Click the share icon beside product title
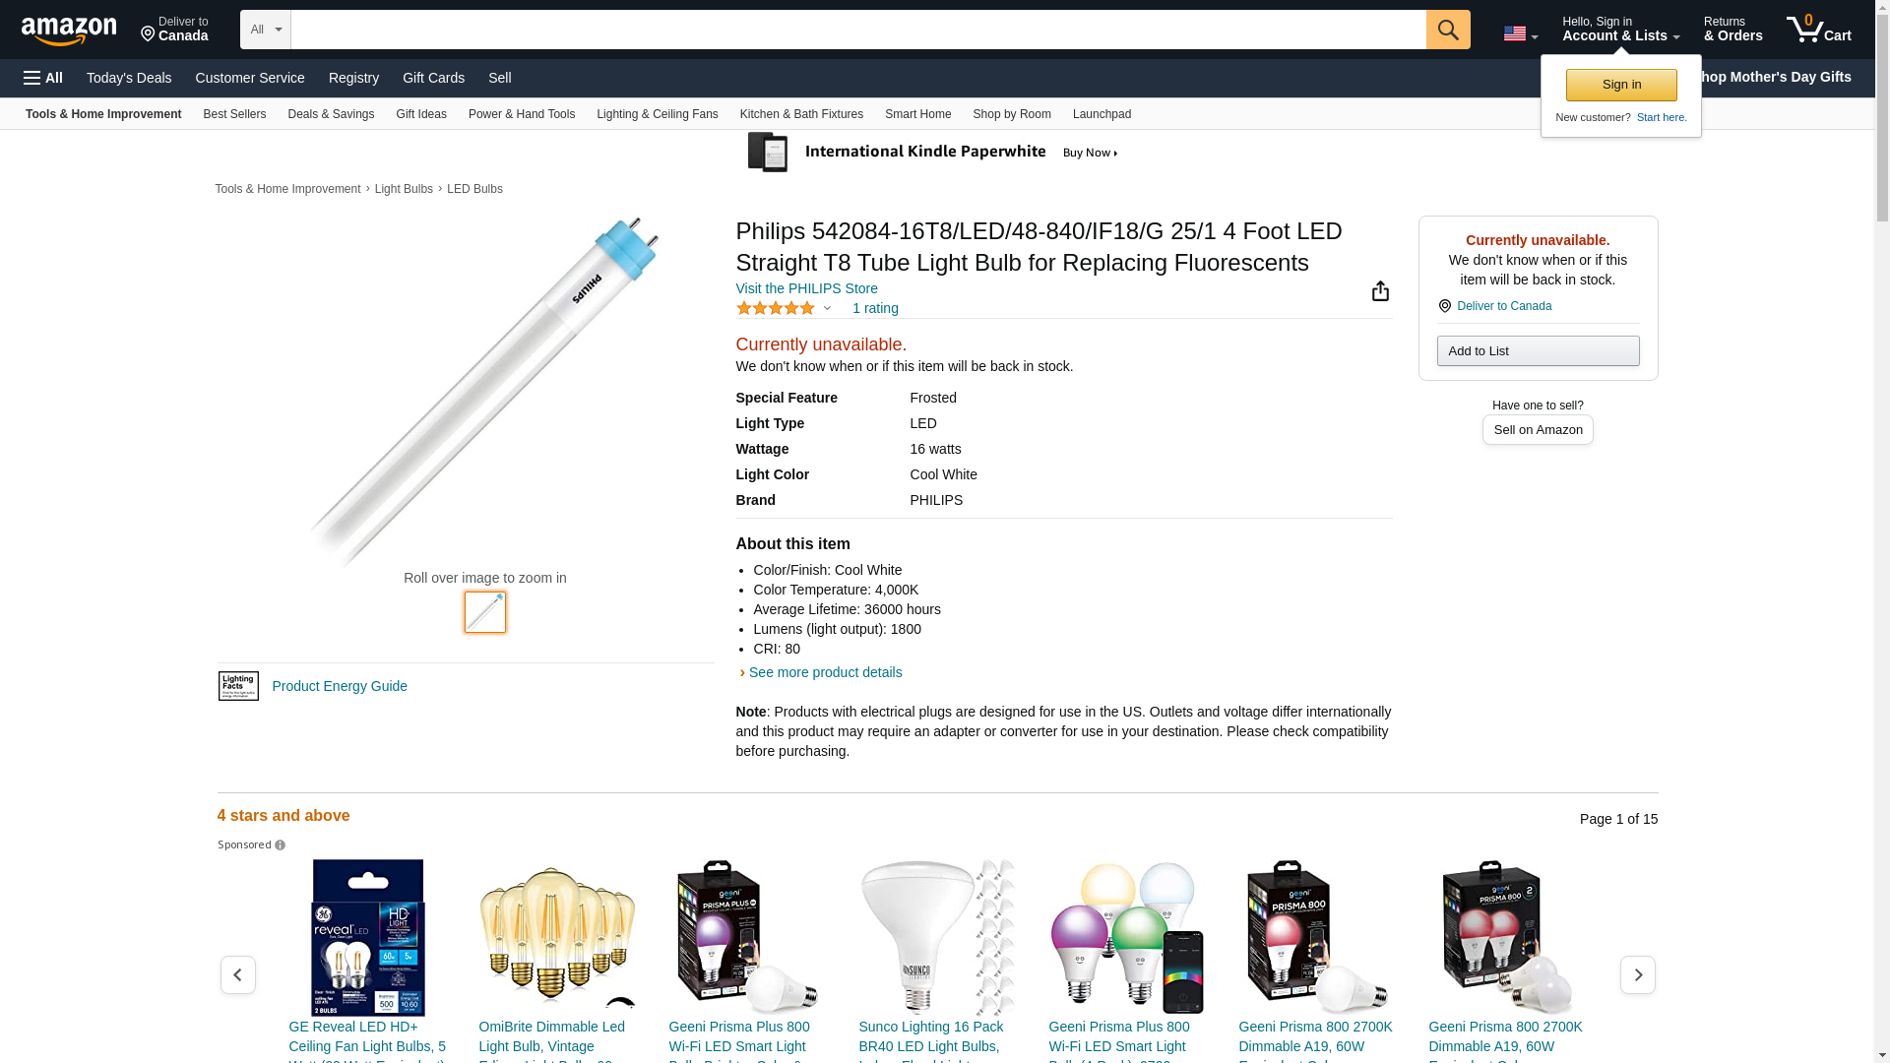This screenshot has height=1063, width=1890. tap(1380, 290)
